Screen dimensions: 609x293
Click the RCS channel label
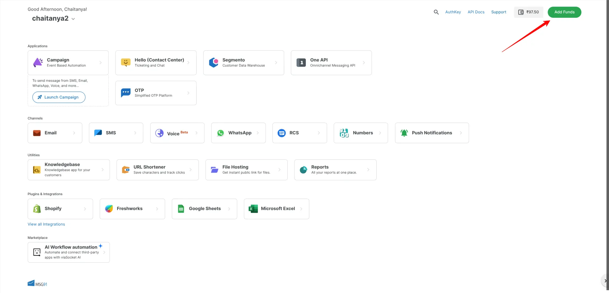pyautogui.click(x=294, y=133)
